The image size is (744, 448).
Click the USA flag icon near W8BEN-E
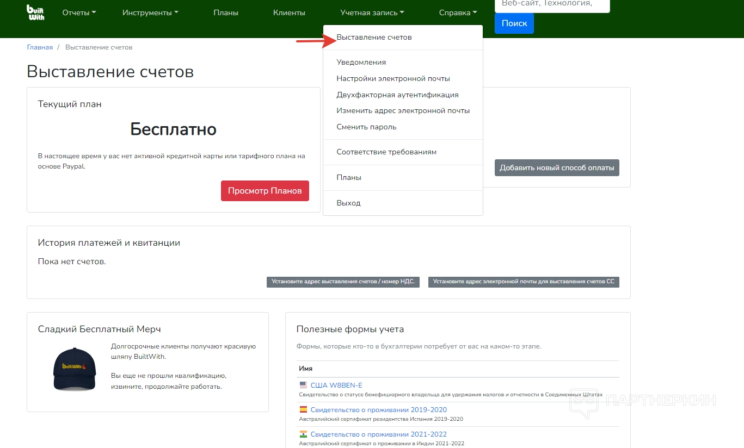pos(303,385)
